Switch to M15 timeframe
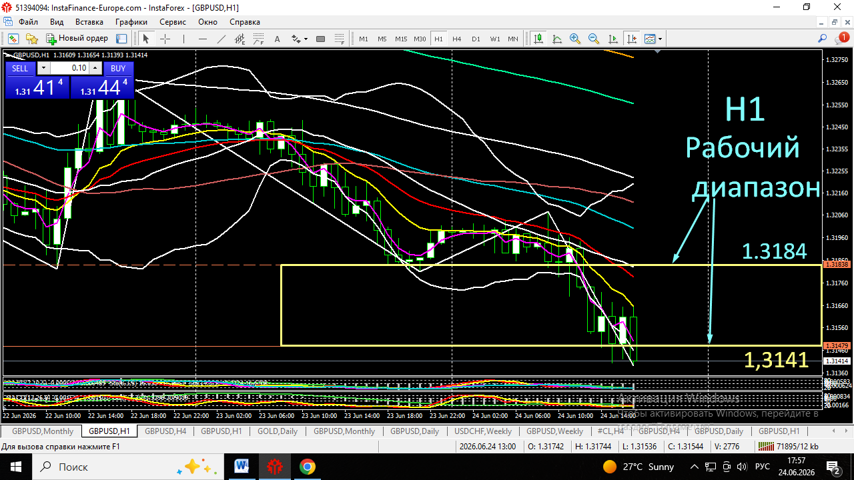This screenshot has height=480, width=854. [401, 39]
